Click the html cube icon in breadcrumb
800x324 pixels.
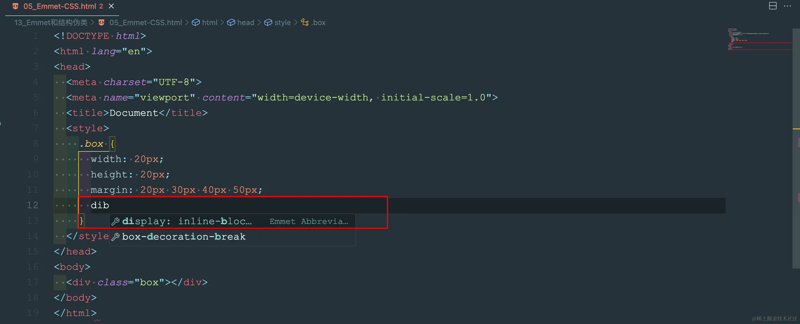(x=196, y=23)
